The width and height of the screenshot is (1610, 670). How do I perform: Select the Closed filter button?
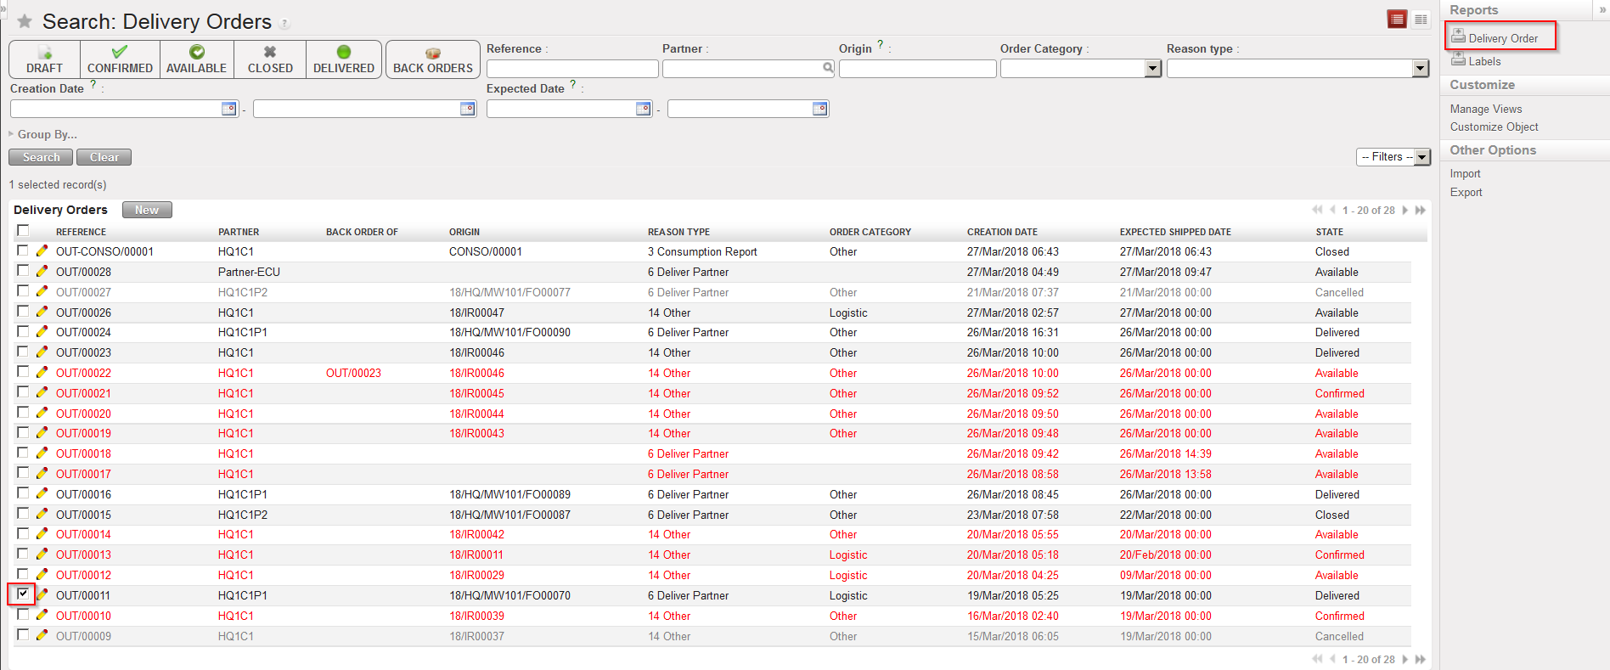(x=270, y=59)
